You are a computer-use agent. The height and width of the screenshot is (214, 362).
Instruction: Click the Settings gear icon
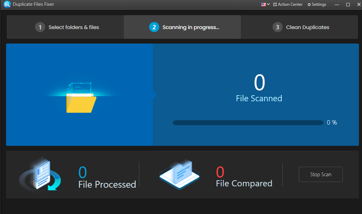tap(309, 4)
